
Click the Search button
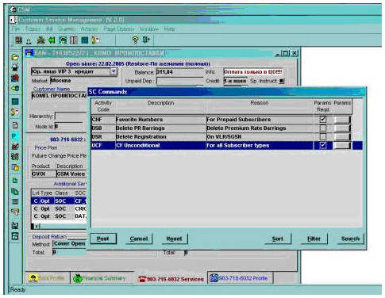point(350,239)
